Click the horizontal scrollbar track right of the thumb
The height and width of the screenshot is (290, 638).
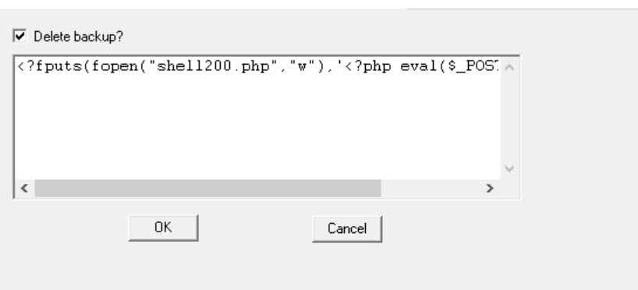pyautogui.click(x=431, y=188)
